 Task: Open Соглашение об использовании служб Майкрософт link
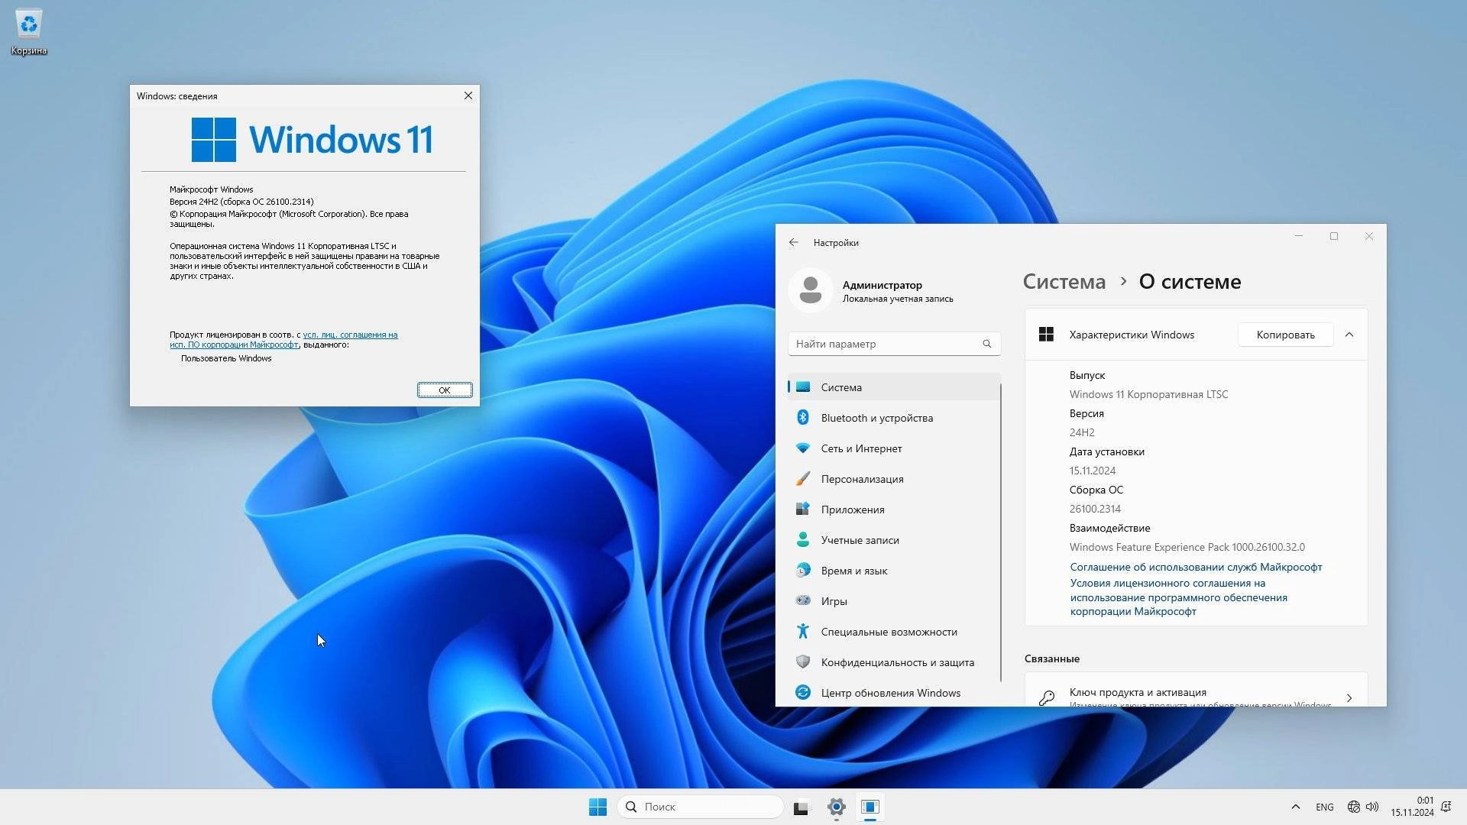pos(1196,567)
